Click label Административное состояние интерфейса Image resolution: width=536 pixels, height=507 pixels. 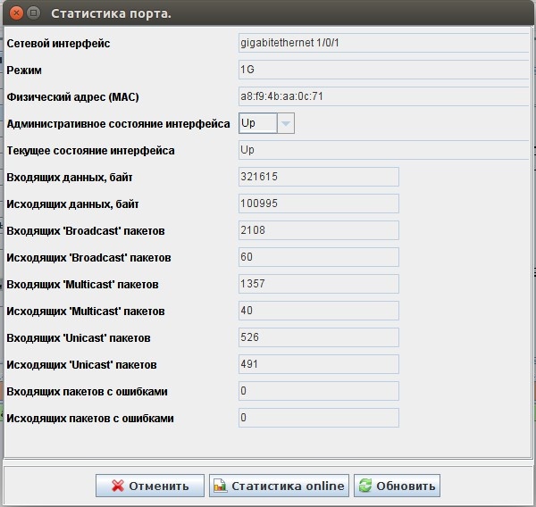(118, 124)
